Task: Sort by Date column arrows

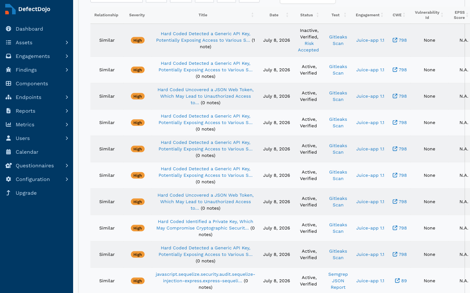Action: (287, 15)
